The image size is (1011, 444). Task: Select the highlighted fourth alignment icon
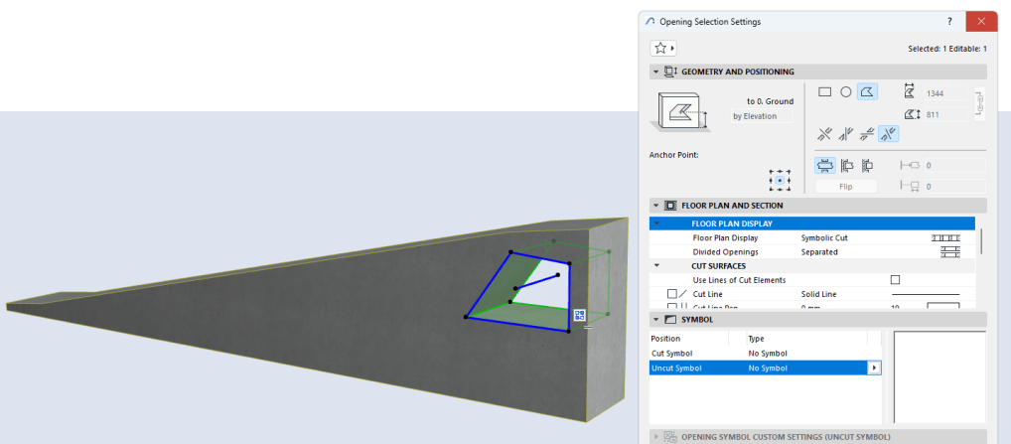pyautogui.click(x=889, y=134)
